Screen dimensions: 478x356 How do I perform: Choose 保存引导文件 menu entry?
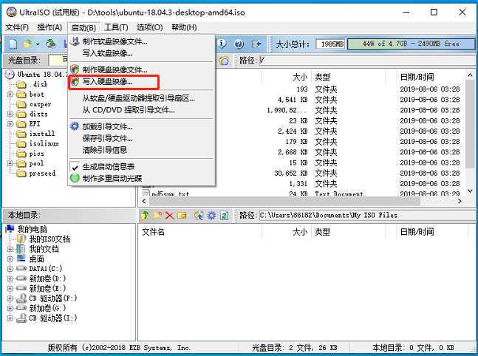142,138
